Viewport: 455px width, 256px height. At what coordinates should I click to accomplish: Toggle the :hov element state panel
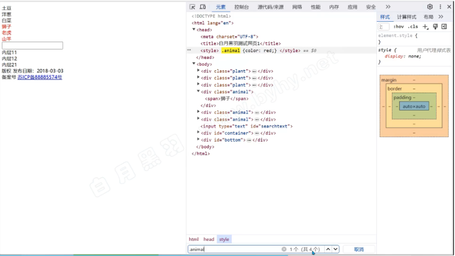pyautogui.click(x=398, y=26)
